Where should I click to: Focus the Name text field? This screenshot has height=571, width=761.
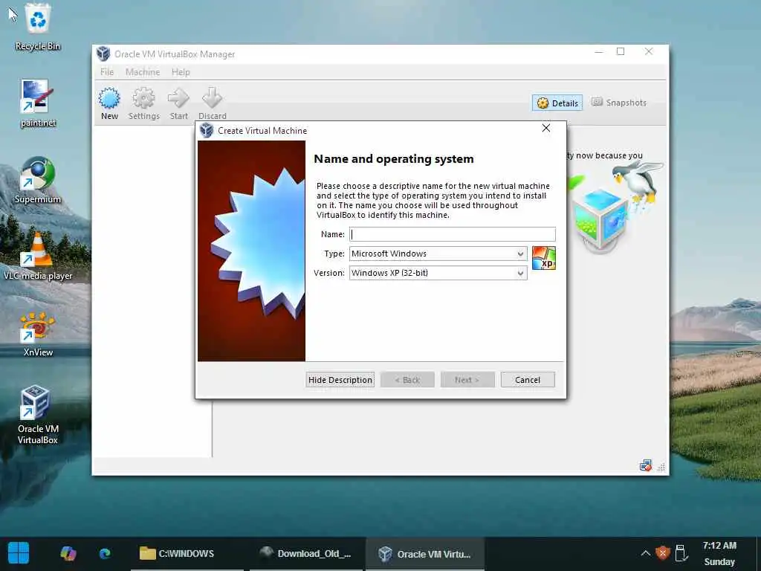pyautogui.click(x=453, y=234)
